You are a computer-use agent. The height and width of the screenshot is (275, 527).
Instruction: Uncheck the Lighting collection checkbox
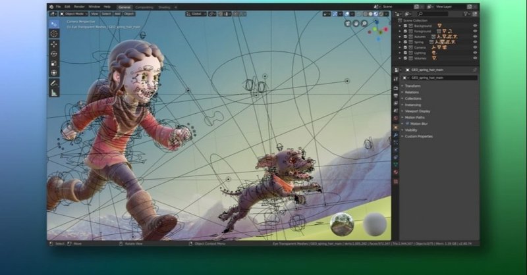click(x=405, y=53)
